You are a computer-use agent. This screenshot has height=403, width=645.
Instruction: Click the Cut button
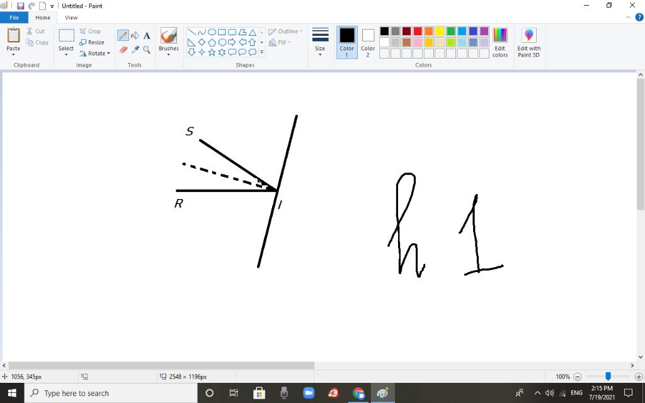point(35,31)
